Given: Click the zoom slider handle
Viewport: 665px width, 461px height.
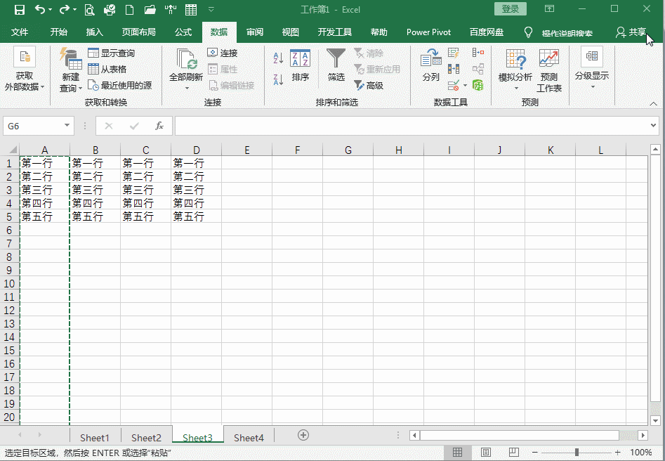Looking at the screenshot, I should pos(577,453).
